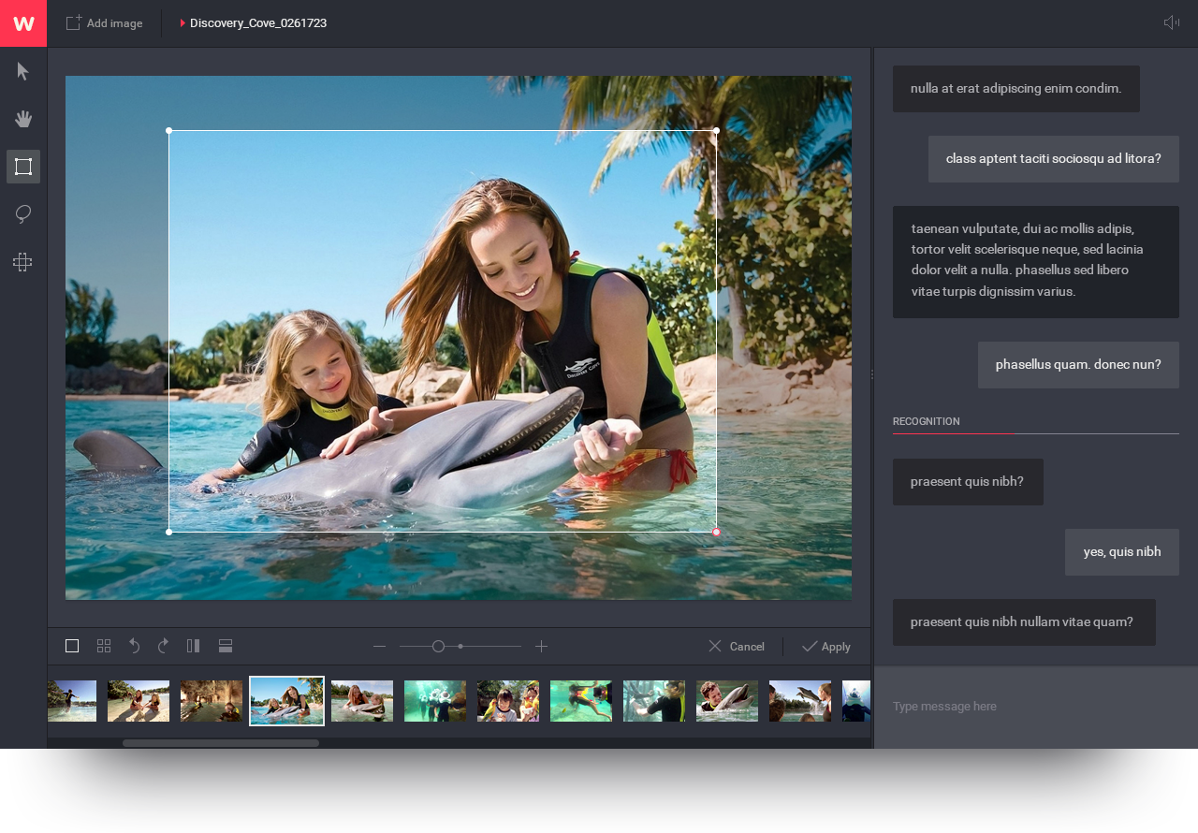This screenshot has height=833, width=1198.
Task: Apply the current selection
Action: (826, 647)
